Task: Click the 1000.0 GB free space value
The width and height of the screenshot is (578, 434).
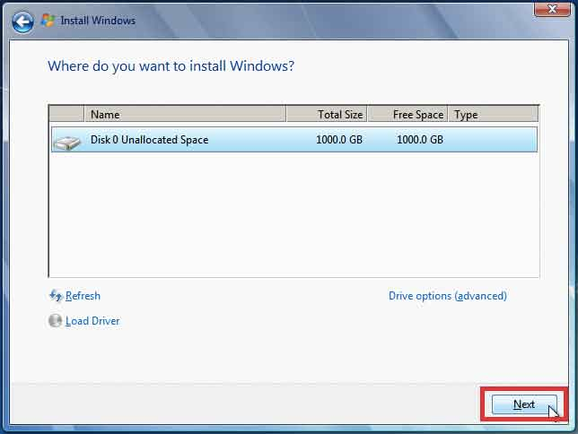Action: click(420, 140)
